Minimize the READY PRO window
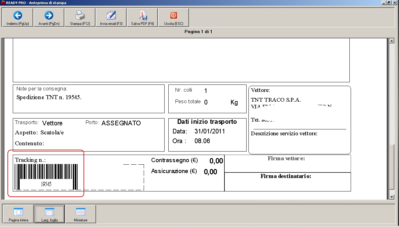 coord(384,2)
